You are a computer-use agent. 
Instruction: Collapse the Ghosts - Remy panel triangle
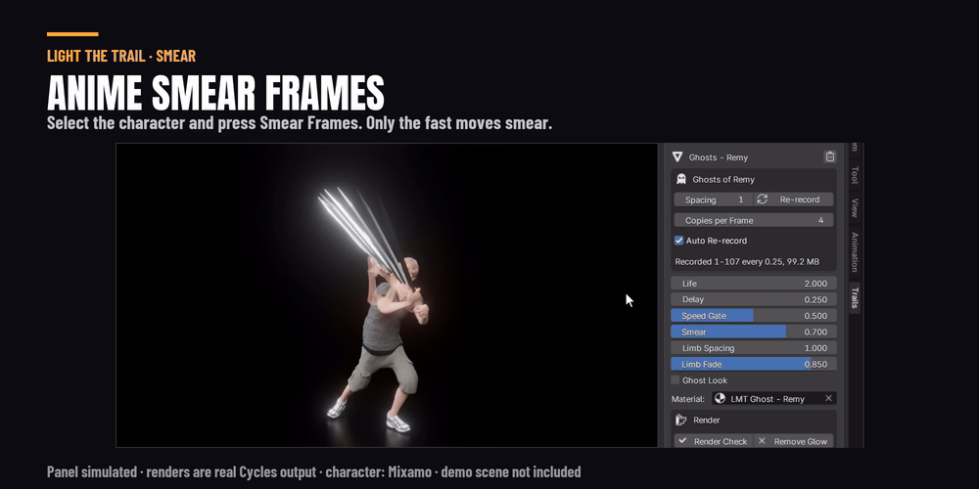(x=677, y=157)
